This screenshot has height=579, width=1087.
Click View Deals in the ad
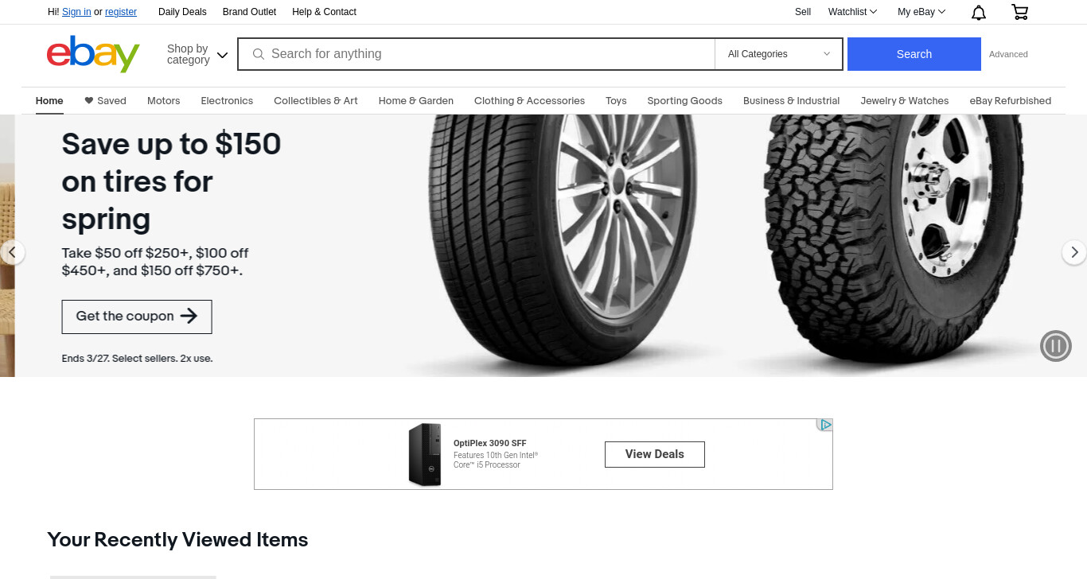tap(655, 454)
